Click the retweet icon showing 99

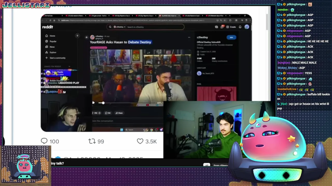click(92, 141)
